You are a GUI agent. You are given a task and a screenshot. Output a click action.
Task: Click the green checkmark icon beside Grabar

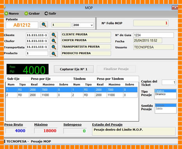click(26, 14)
